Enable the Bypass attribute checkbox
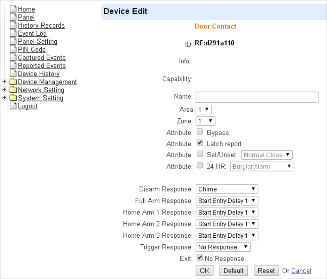Screen dimensions: 327x279 point(200,132)
